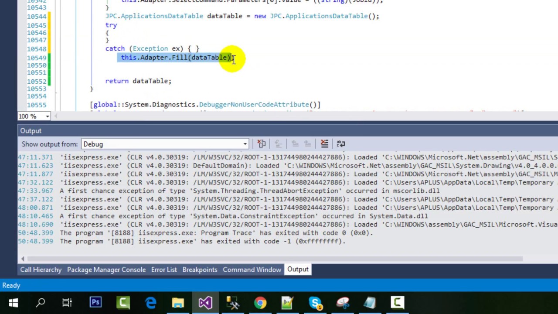Click the Go to Previous Message icon
This screenshot has height=314, width=558.
point(295,144)
